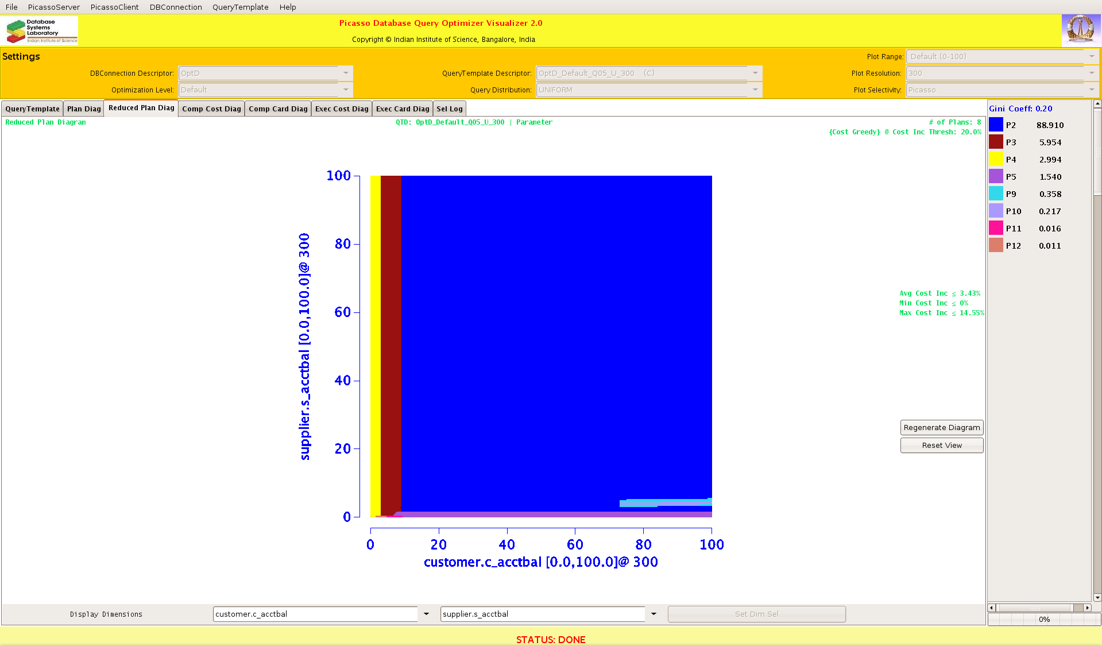Open the QueryTemplate menu in menu bar
This screenshot has width=1102, height=646.
[x=240, y=7]
